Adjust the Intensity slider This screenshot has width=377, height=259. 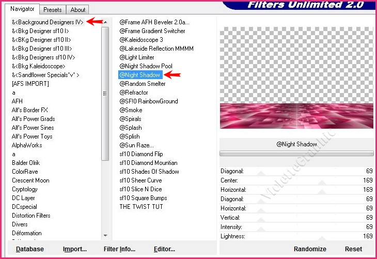[x=296, y=227]
